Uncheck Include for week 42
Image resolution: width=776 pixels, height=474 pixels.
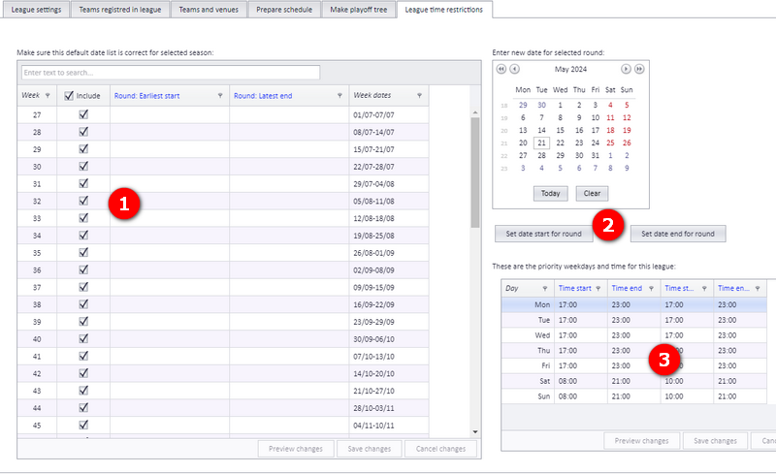pos(83,373)
